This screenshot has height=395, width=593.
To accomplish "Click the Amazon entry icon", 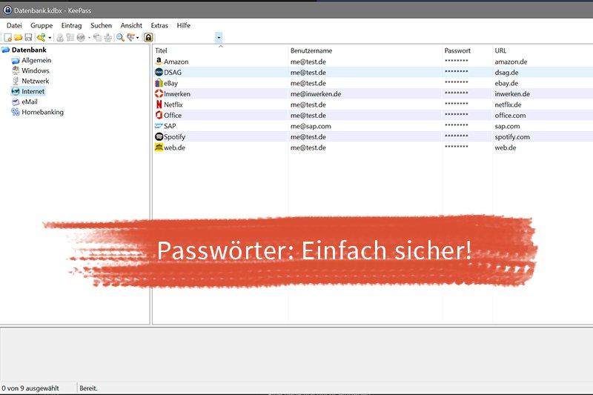I will tap(159, 62).
